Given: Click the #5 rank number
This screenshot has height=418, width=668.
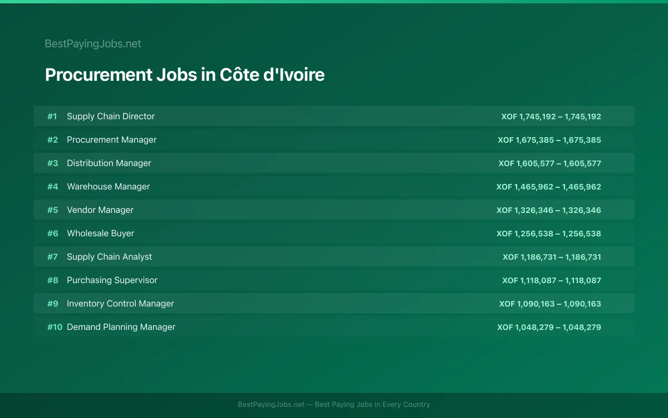Looking at the screenshot, I should [x=52, y=210].
